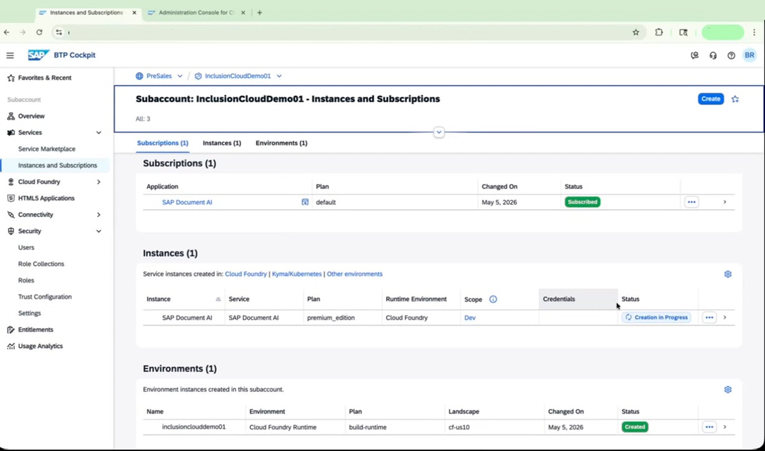This screenshot has width=765, height=451.
Task: Click the Credentials column header
Action: coord(578,299)
